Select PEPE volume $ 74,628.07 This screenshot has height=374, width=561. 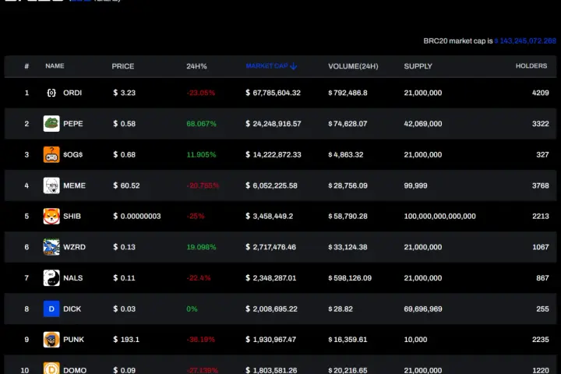point(348,123)
